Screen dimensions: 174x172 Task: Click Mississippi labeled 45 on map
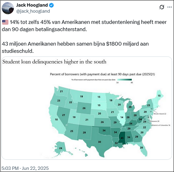tap(122, 138)
